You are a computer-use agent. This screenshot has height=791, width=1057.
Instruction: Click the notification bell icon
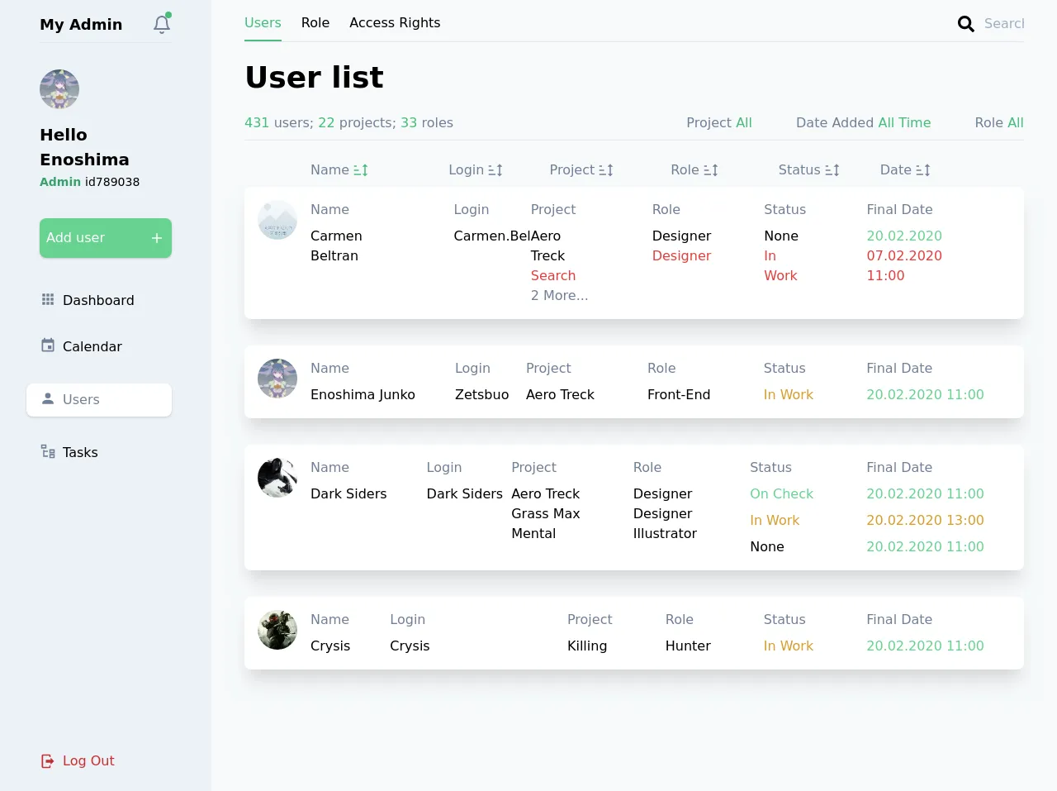click(162, 25)
